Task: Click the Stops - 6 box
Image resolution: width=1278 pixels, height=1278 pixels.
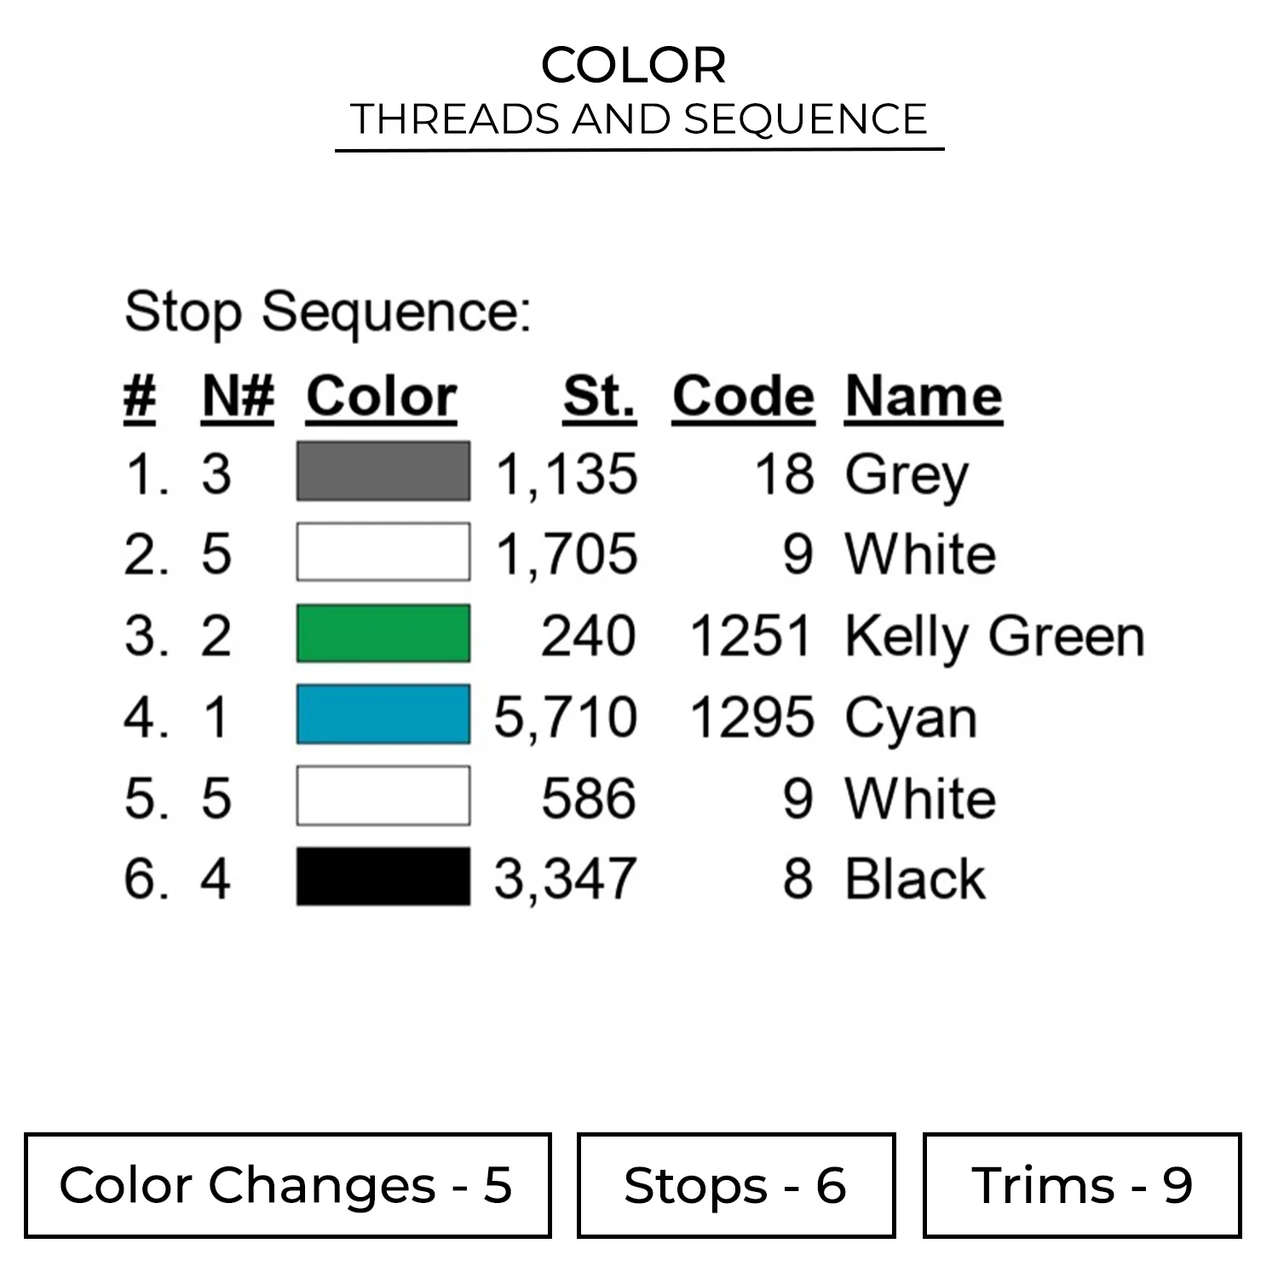Action: (735, 1185)
